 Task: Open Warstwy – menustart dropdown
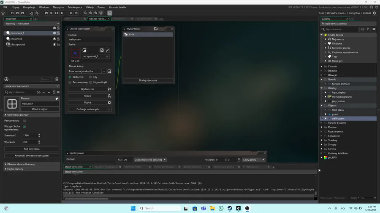click(x=32, y=24)
